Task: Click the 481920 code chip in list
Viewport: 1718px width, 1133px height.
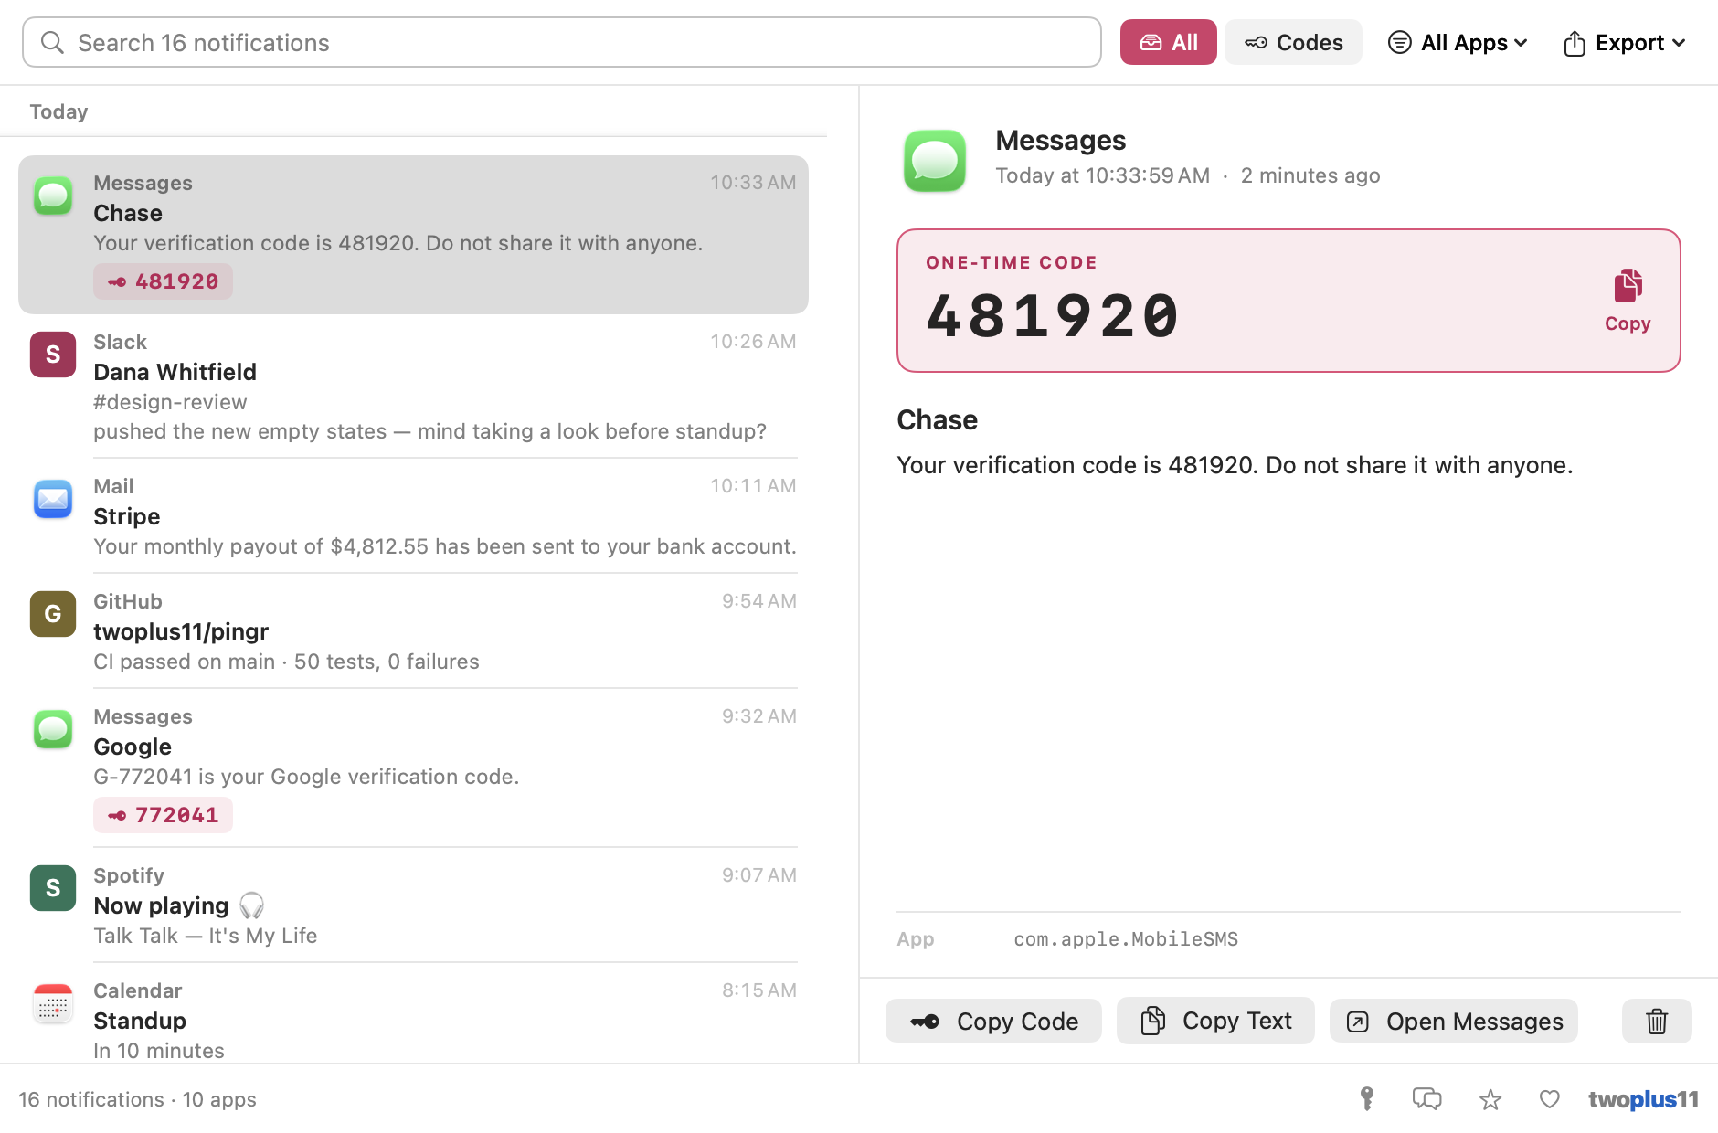Action: click(x=163, y=281)
